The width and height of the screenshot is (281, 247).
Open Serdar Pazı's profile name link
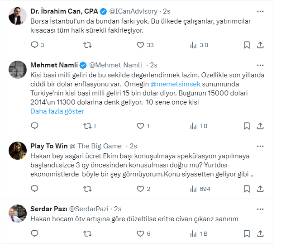(x=48, y=209)
